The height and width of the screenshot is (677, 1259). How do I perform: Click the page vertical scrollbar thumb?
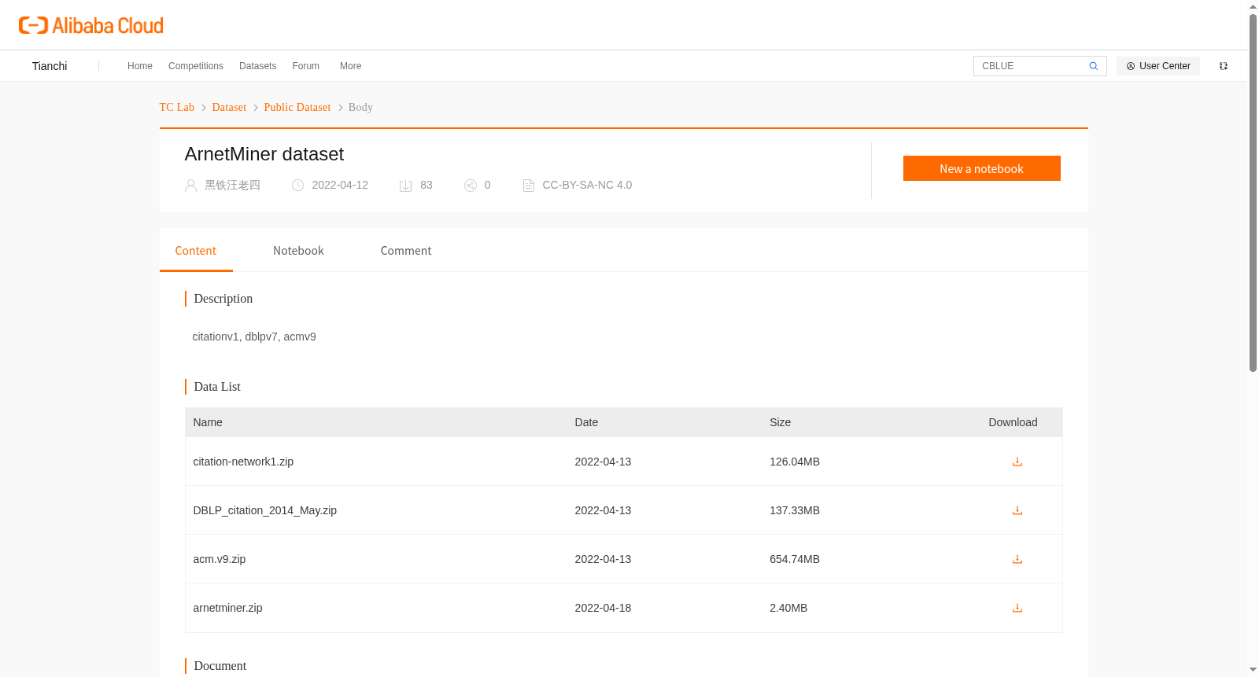point(1253,193)
